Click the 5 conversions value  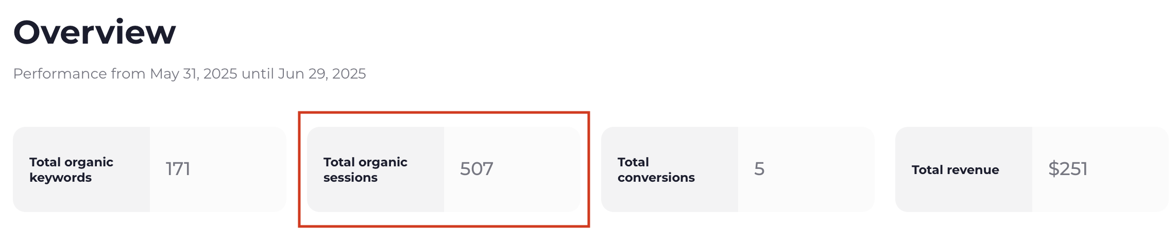759,169
